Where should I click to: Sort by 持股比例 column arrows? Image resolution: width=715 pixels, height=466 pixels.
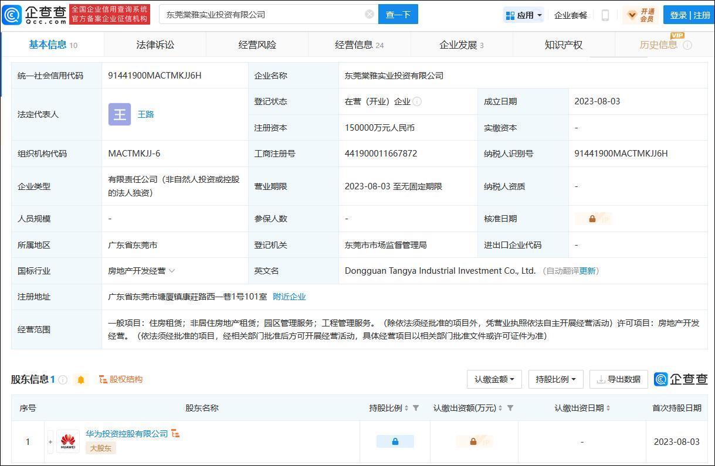(406, 408)
